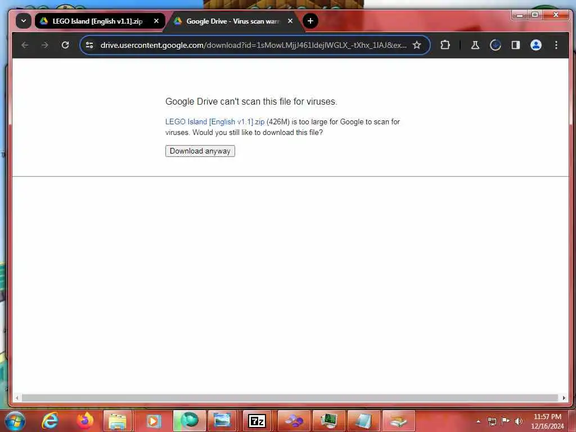Switch to LEGO Island zip tab
Image resolution: width=576 pixels, height=432 pixels.
[99, 21]
